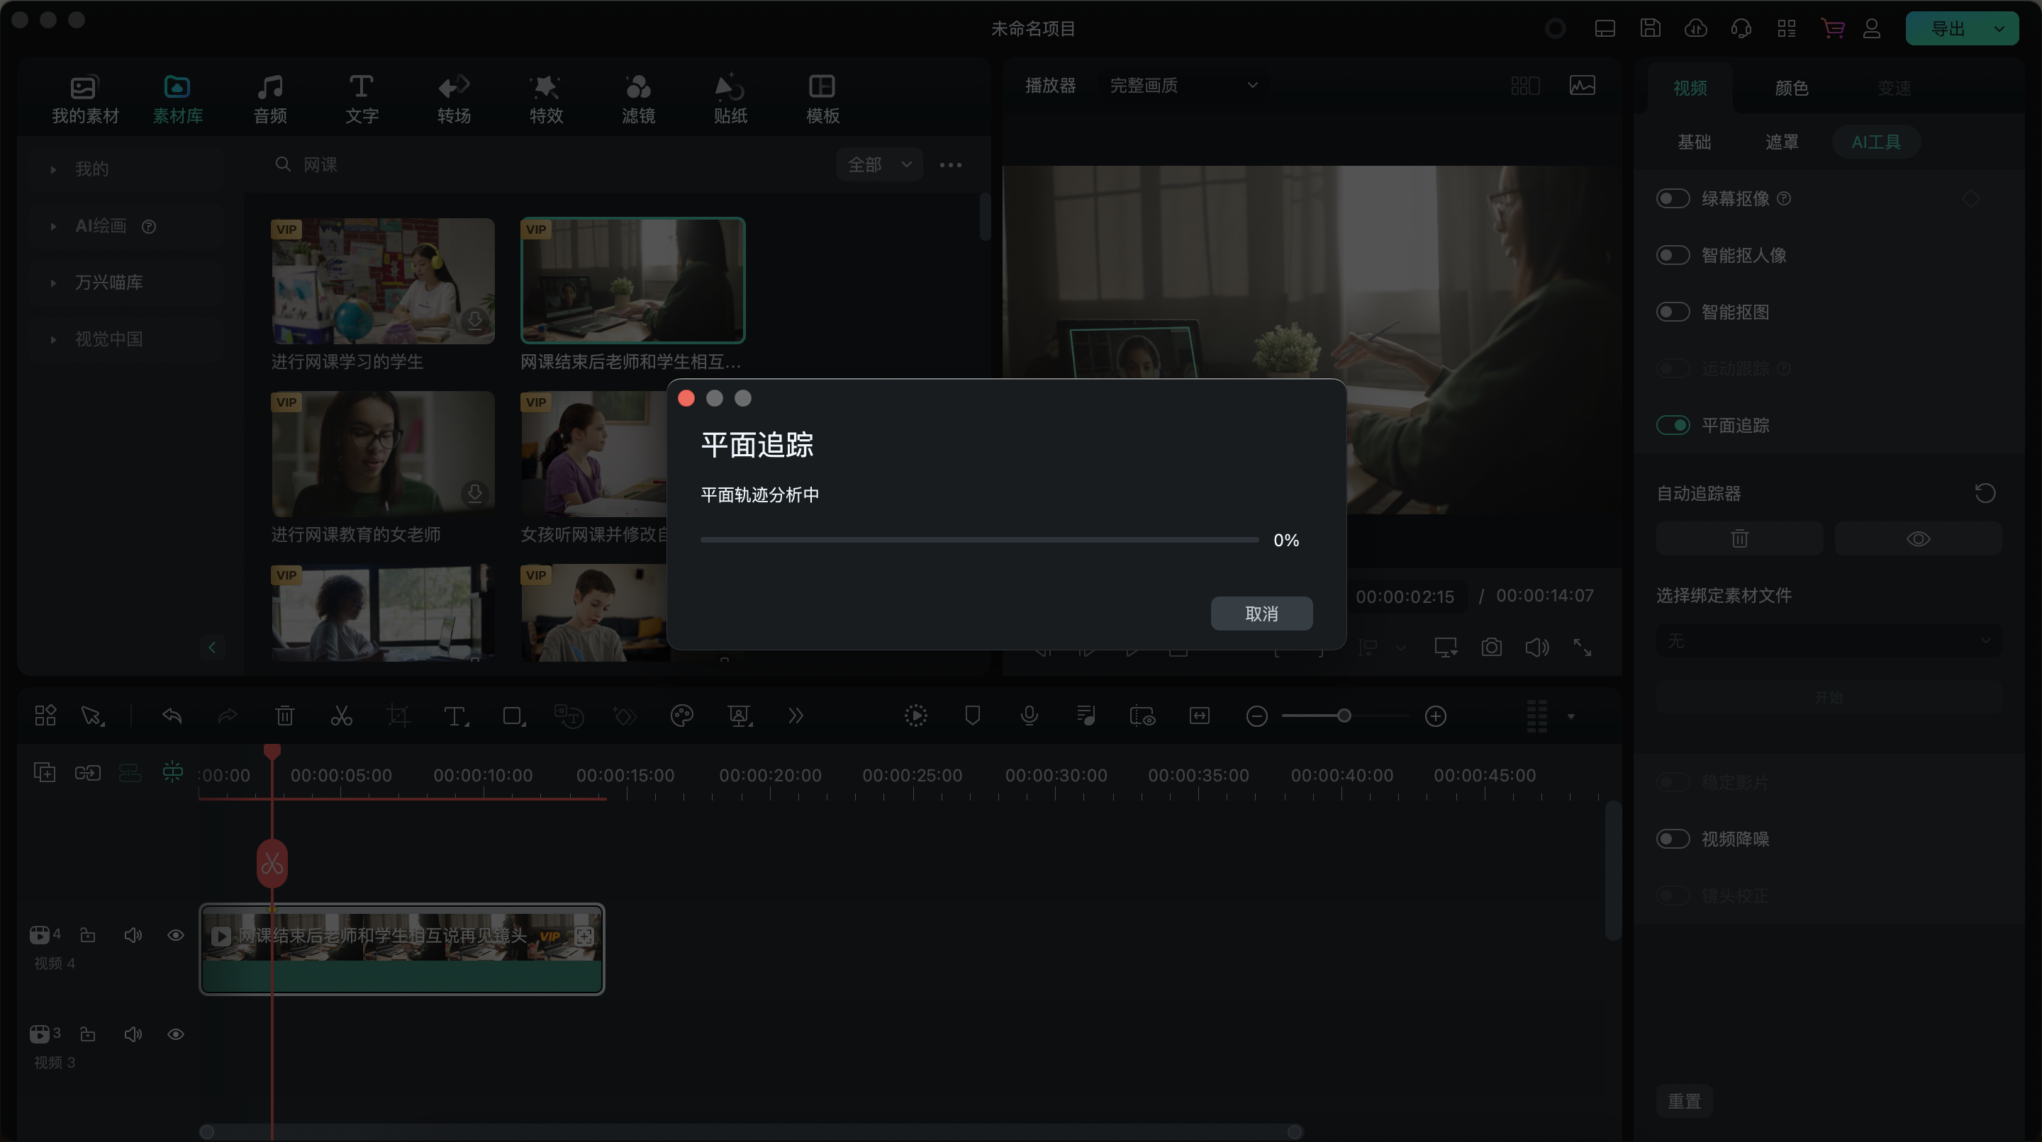The height and width of the screenshot is (1142, 2042).
Task: Open the 全部 filter dropdown
Action: [879, 165]
